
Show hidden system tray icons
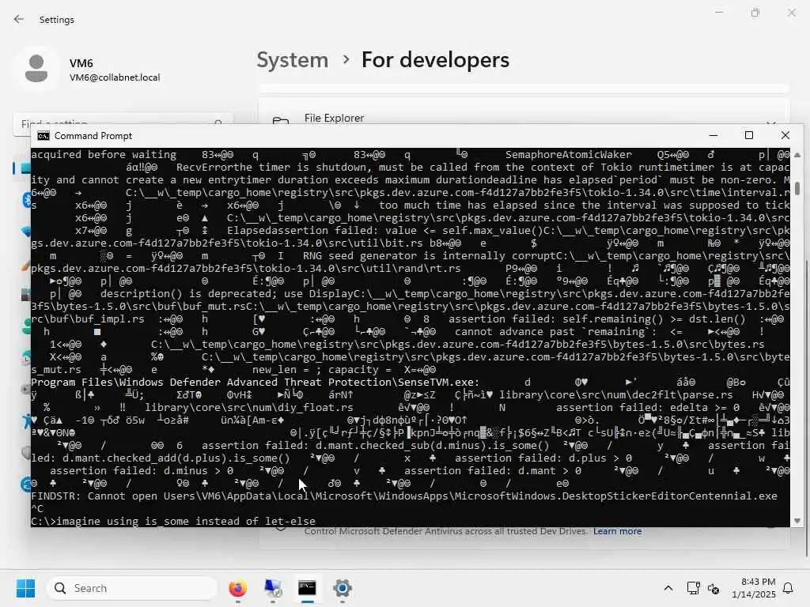[x=668, y=588]
